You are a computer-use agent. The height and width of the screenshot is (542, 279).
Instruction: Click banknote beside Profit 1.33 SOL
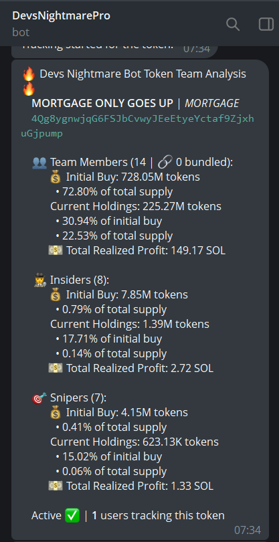tap(56, 486)
